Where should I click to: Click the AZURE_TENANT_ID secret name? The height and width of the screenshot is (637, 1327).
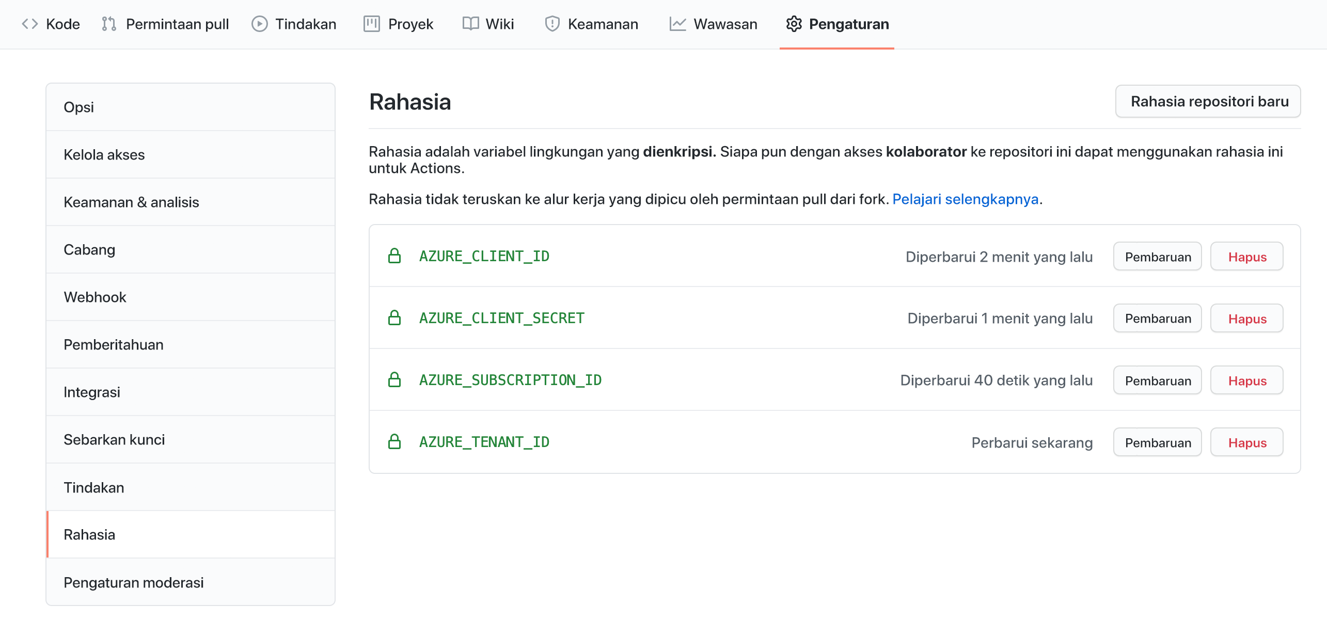484,442
